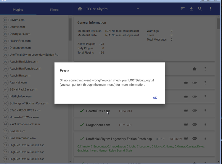This screenshot has width=222, height=164.
Task: Click the paperclip icon on HearthFires.esm card
Action: pyautogui.click(x=195, y=111)
